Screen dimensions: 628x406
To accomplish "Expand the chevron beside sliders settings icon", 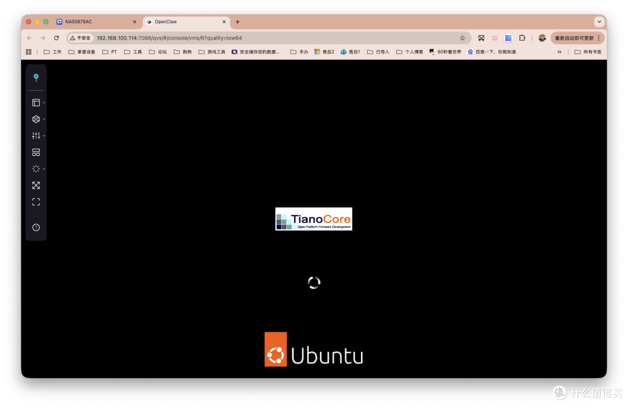I will pos(44,136).
